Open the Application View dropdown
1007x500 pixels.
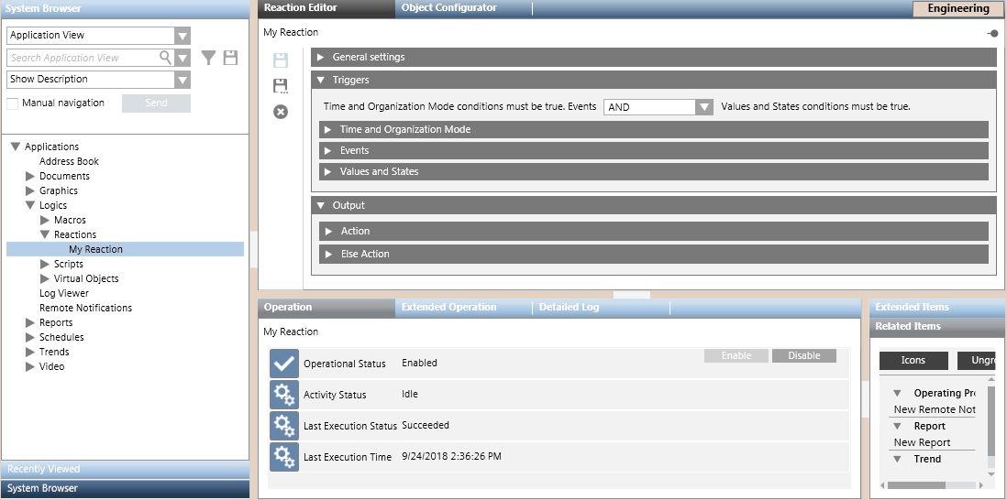[183, 36]
